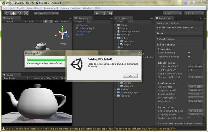Select the oh scene asset icon

[119, 47]
